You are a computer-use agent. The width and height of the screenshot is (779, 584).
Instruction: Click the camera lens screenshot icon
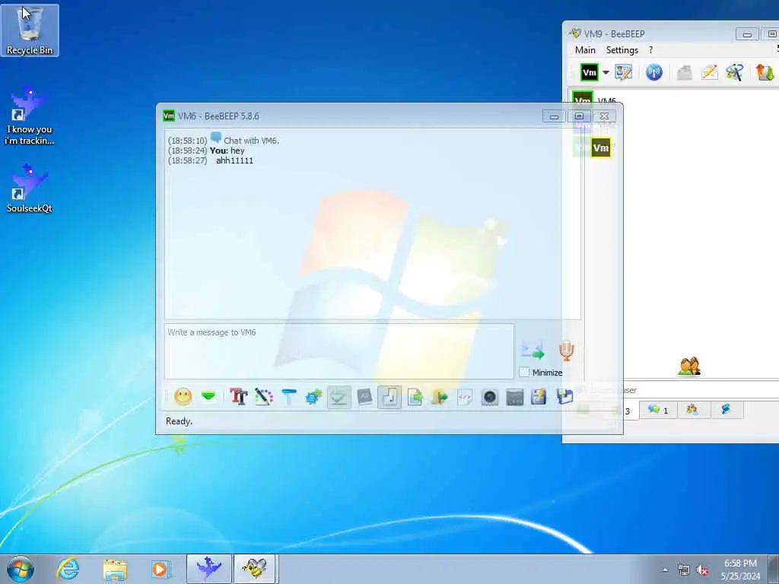[x=489, y=397]
